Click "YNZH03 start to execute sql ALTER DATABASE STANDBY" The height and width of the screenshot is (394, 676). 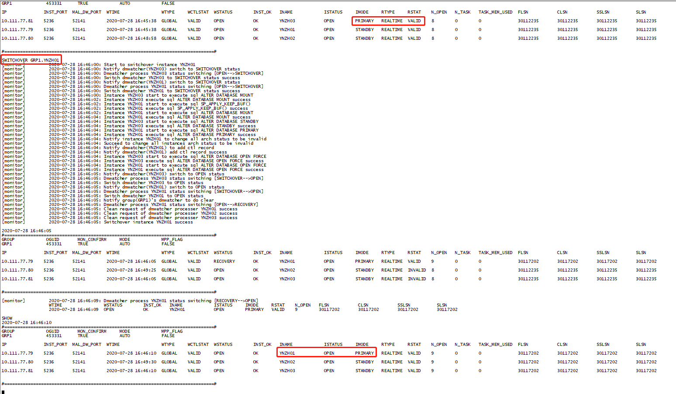click(x=181, y=122)
